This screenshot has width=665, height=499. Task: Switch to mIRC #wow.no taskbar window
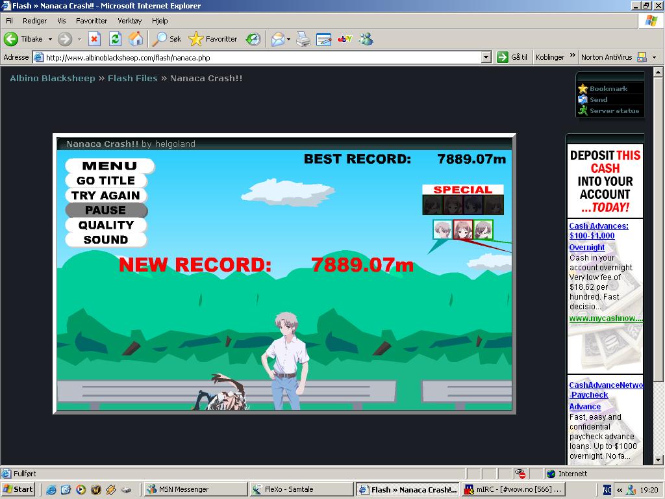click(x=513, y=489)
